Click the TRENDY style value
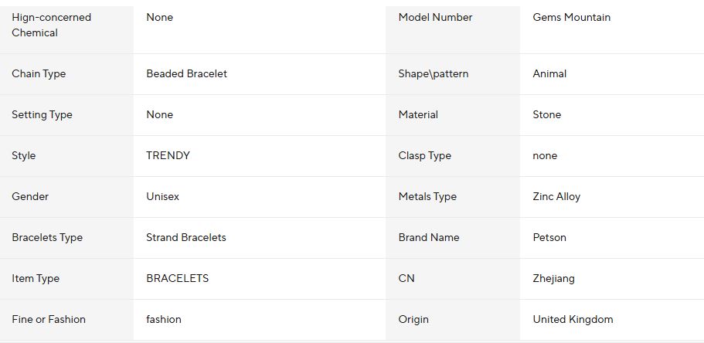704x343 pixels. 168,156
